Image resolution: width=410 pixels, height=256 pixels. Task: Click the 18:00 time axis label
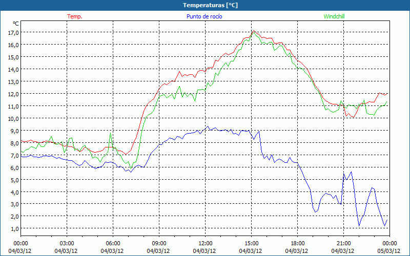click(x=298, y=244)
